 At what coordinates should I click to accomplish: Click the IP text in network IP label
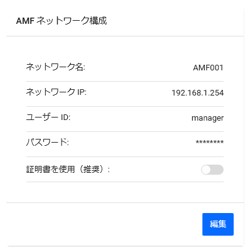pos(82,92)
